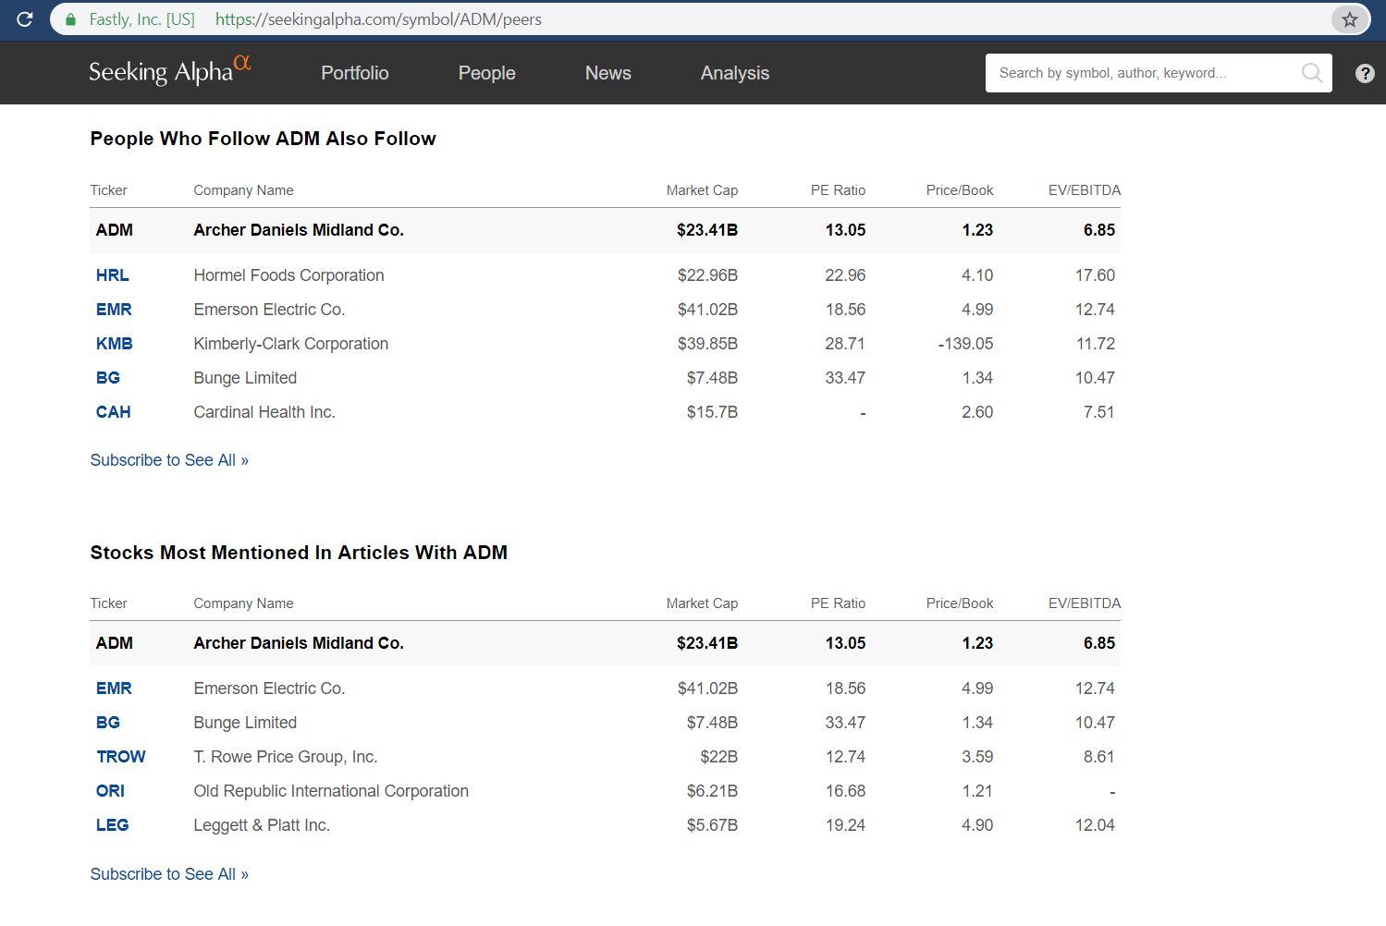
Task: Open the LEG ticker link
Action: (x=113, y=825)
